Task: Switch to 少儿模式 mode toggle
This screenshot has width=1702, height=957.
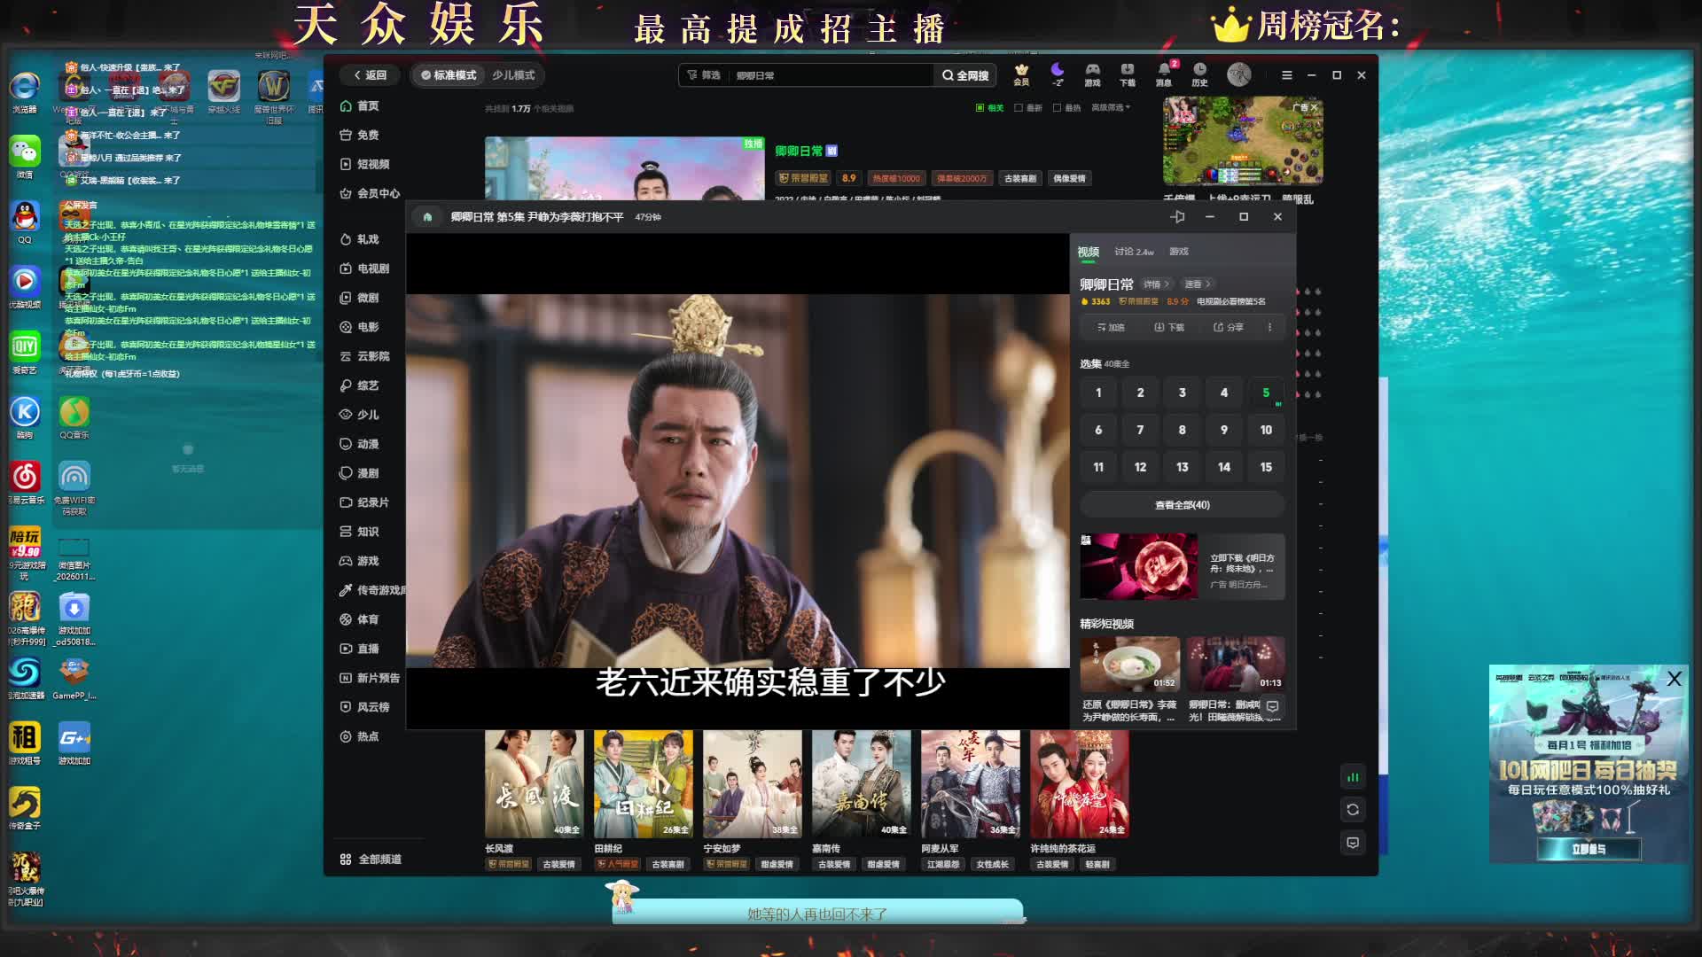Action: [513, 75]
